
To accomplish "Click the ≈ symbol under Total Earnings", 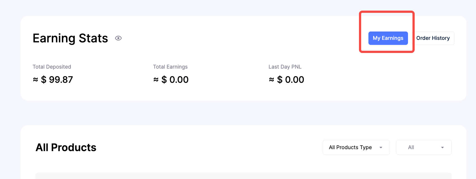I will tap(156, 80).
